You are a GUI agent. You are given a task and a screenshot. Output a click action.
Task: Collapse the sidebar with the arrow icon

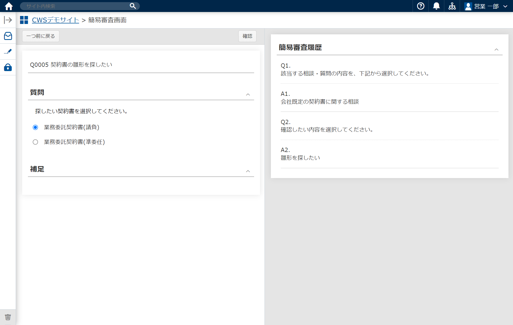click(8, 20)
